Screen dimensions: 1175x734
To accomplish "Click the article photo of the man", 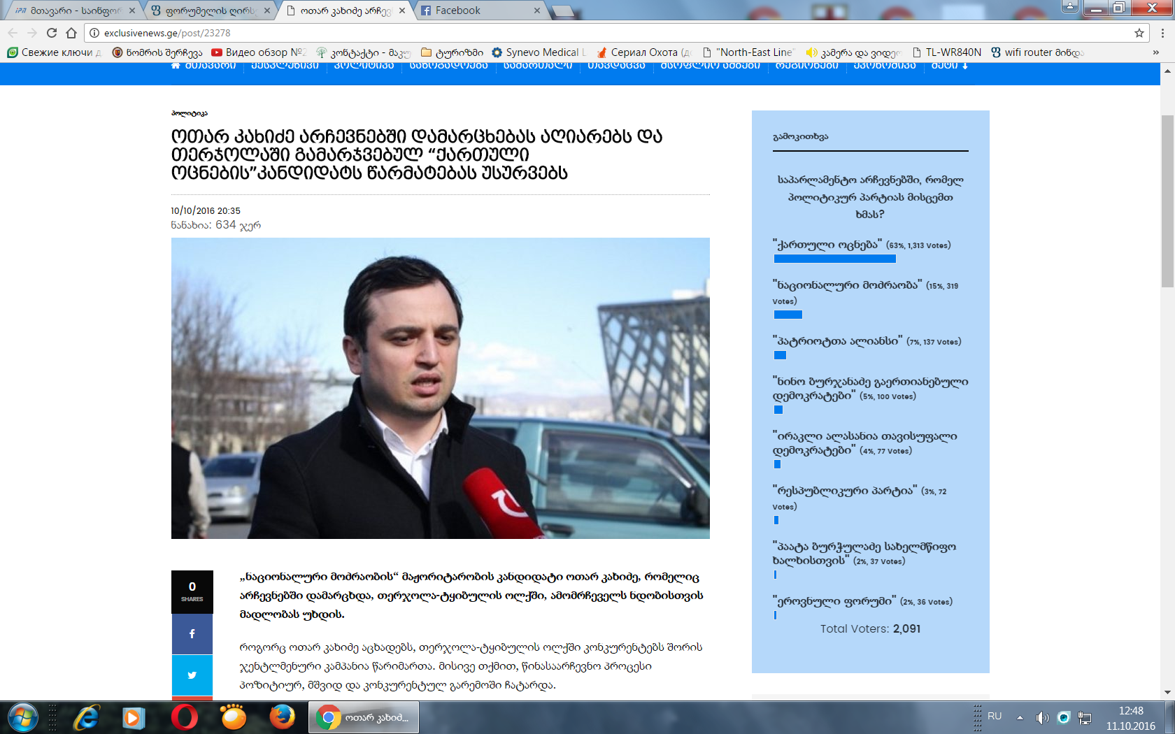I will [x=441, y=388].
